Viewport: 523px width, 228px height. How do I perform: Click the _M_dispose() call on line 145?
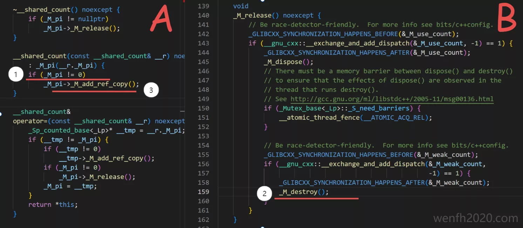point(288,62)
